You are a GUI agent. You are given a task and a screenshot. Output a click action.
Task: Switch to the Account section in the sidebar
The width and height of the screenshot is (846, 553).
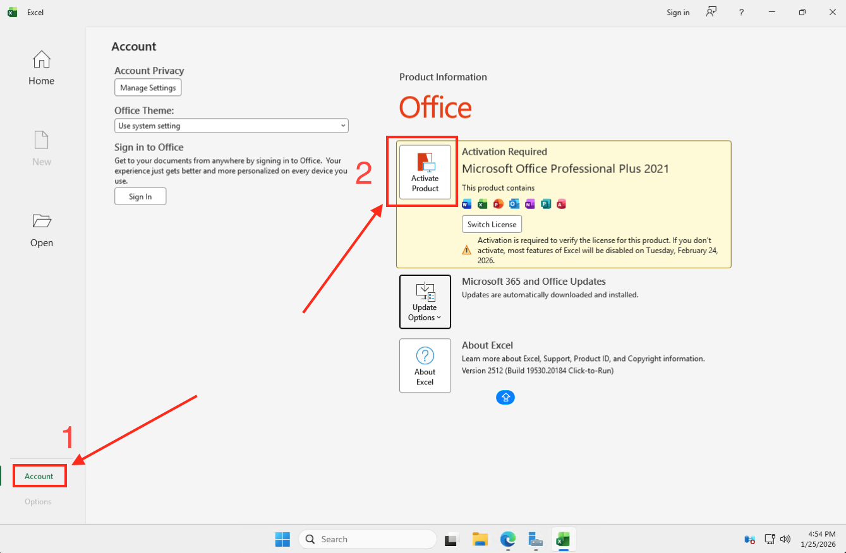click(x=39, y=475)
